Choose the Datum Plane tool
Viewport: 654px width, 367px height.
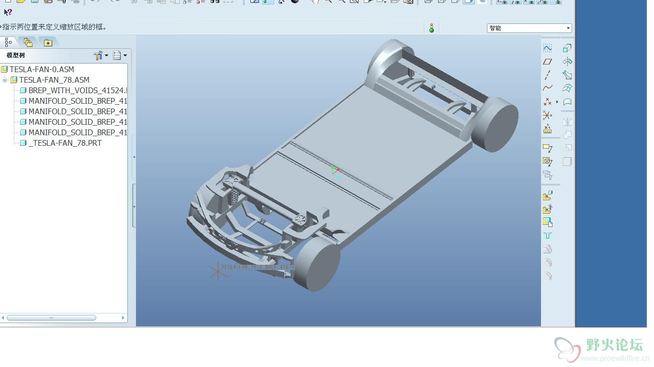(x=548, y=62)
